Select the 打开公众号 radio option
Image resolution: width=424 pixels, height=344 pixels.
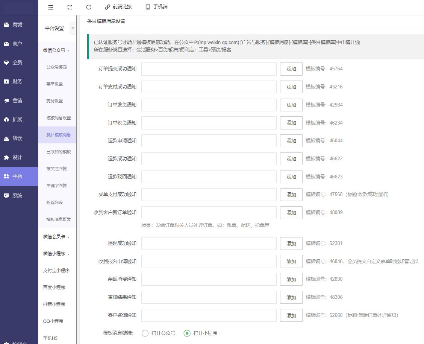[x=145, y=333]
